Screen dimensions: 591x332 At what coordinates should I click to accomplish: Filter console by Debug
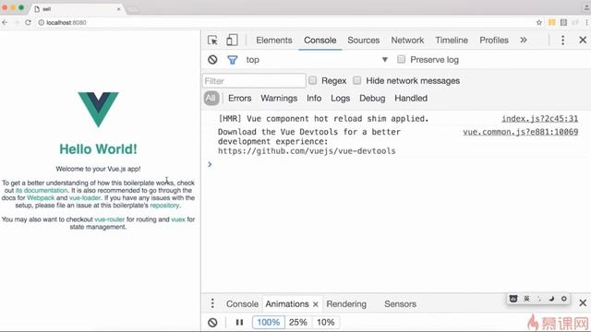pyautogui.click(x=372, y=98)
